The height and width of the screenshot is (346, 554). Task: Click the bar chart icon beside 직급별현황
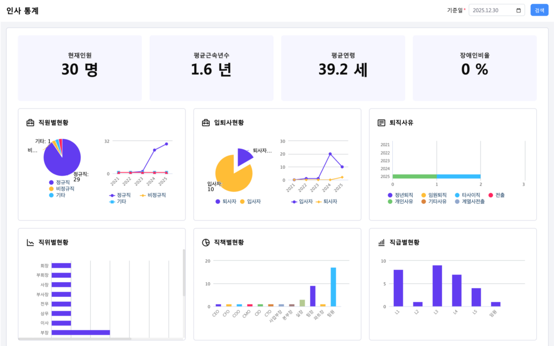pyautogui.click(x=381, y=242)
